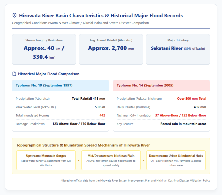Click the 330.4 km² basin area value

[44, 57]
